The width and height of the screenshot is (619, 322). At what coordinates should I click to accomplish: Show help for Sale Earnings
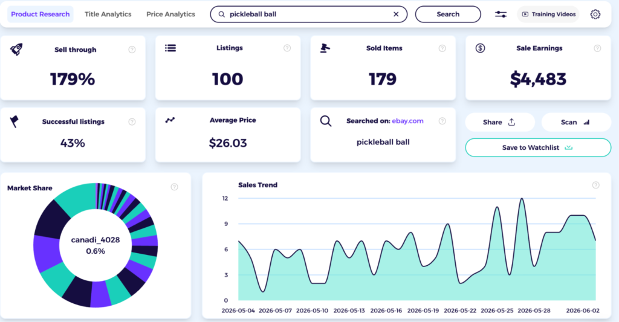[x=597, y=48]
